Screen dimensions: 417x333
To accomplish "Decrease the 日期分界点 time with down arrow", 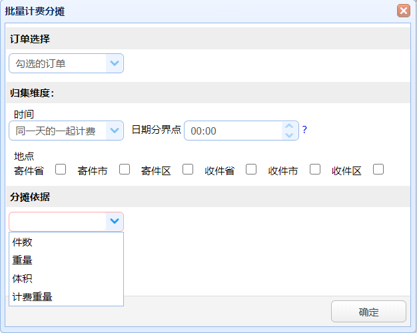I will (289, 135).
